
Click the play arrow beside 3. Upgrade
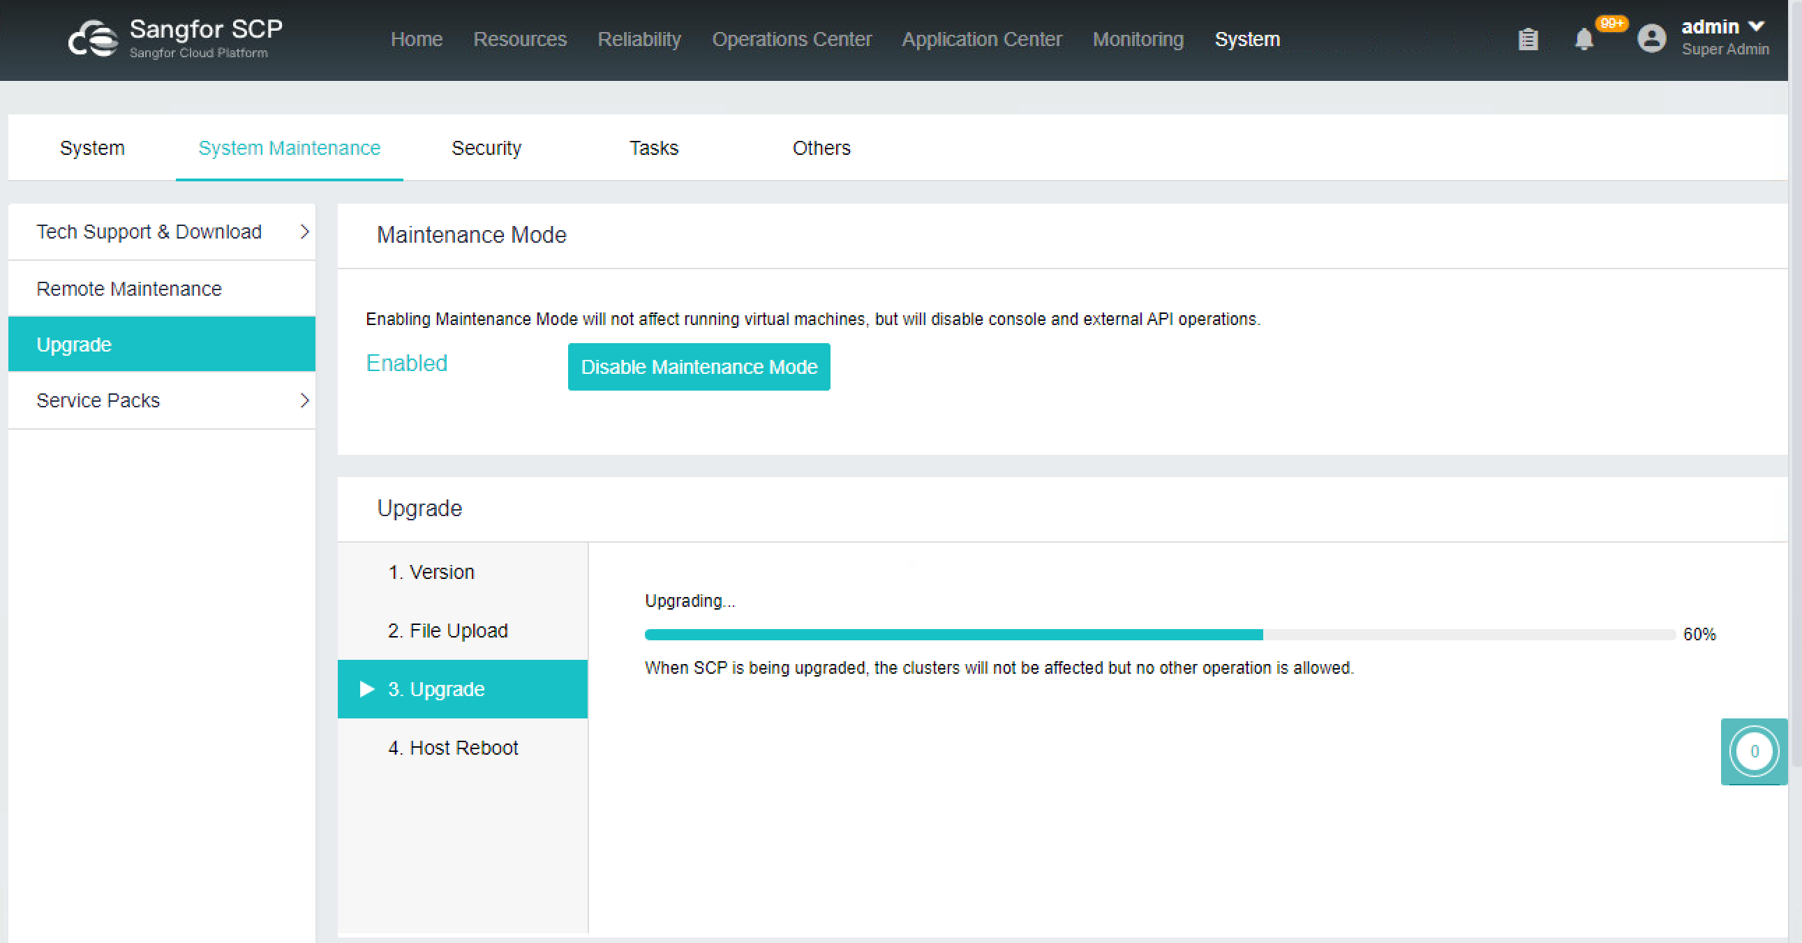pyautogui.click(x=366, y=689)
